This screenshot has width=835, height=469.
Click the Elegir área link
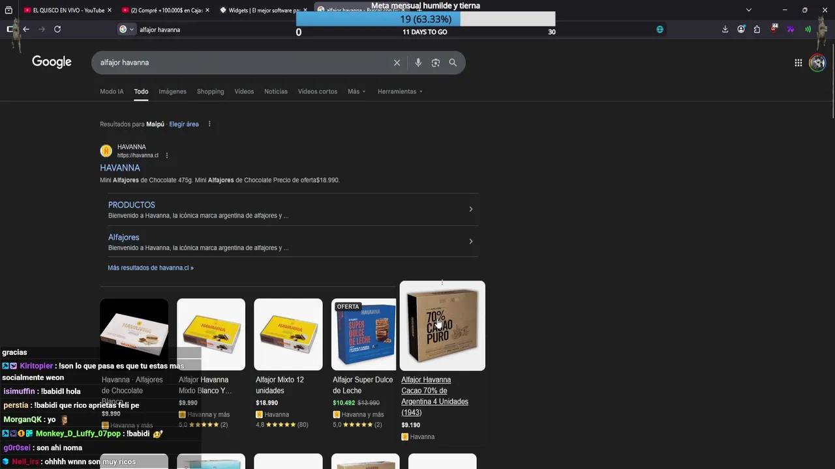coord(184,124)
